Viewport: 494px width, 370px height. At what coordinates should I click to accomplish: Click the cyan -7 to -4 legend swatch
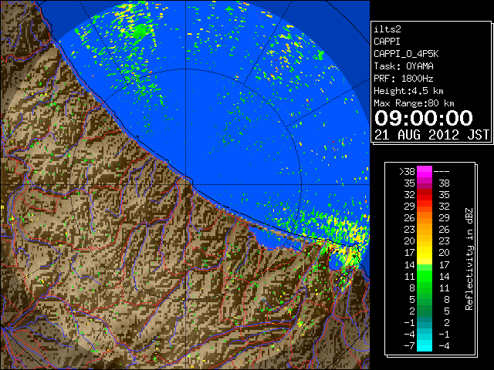[x=425, y=345]
